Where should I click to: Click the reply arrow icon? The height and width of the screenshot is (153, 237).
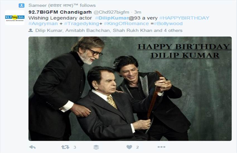(x=32, y=147)
